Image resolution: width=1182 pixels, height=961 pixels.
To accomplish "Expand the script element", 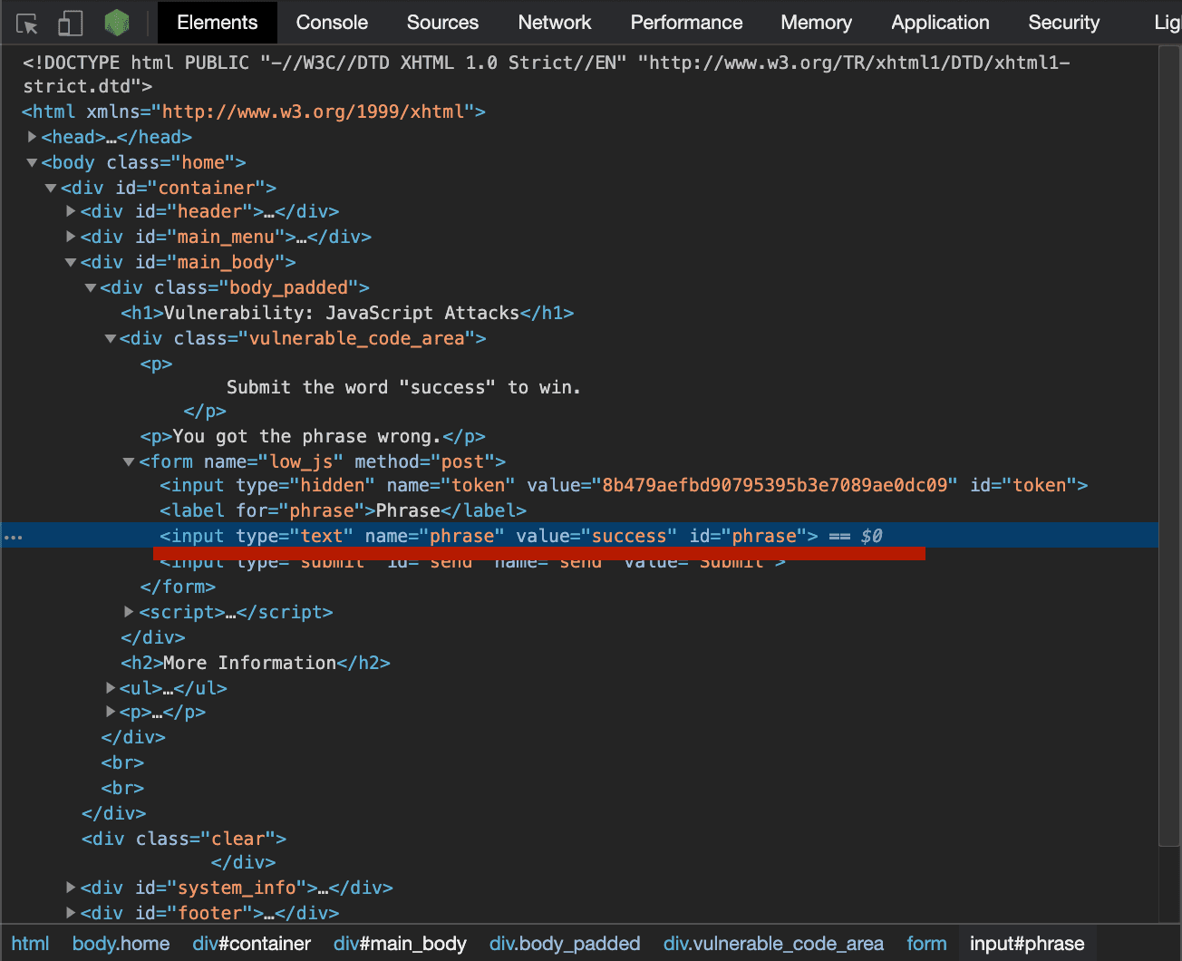I will (129, 612).
